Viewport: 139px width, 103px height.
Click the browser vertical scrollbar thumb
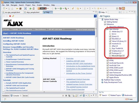point(96,28)
